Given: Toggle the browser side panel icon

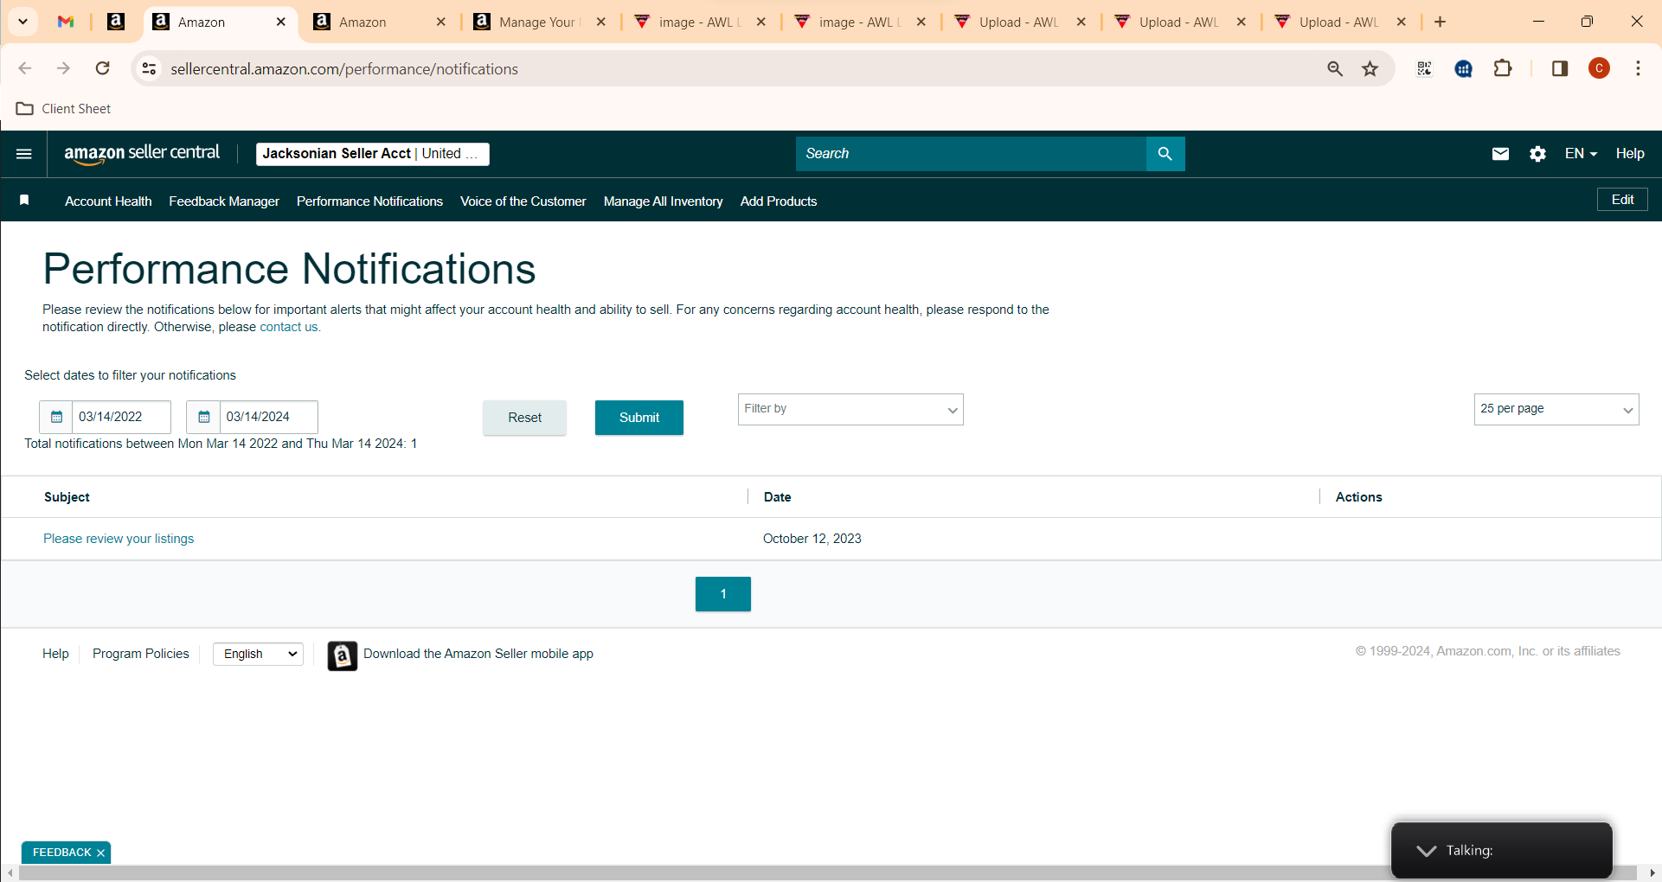Looking at the screenshot, I should (1560, 68).
